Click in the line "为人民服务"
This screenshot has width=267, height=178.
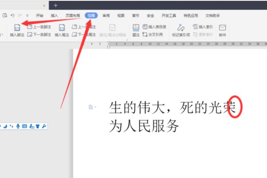(144, 126)
